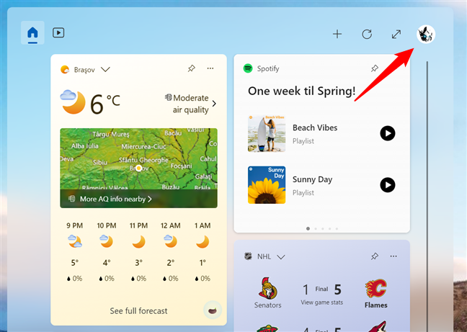The width and height of the screenshot is (467, 332).
Task: Open View game stats link
Action: click(321, 302)
